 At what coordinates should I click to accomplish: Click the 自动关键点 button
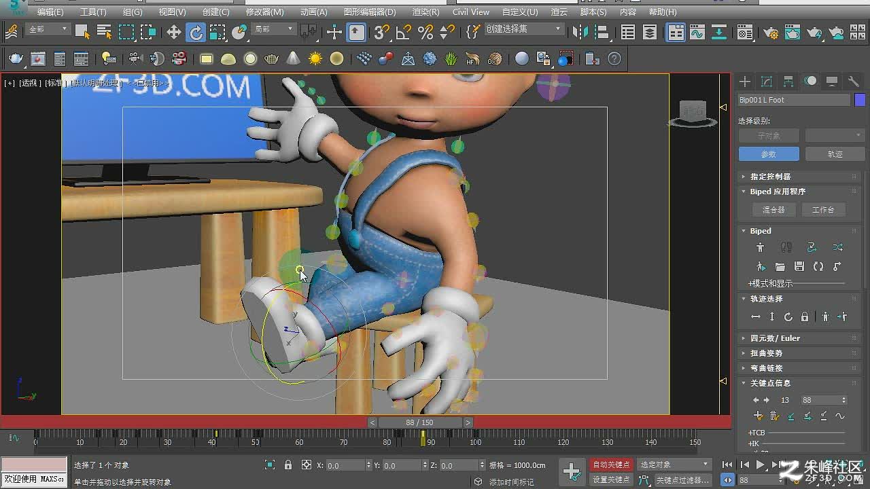click(611, 465)
